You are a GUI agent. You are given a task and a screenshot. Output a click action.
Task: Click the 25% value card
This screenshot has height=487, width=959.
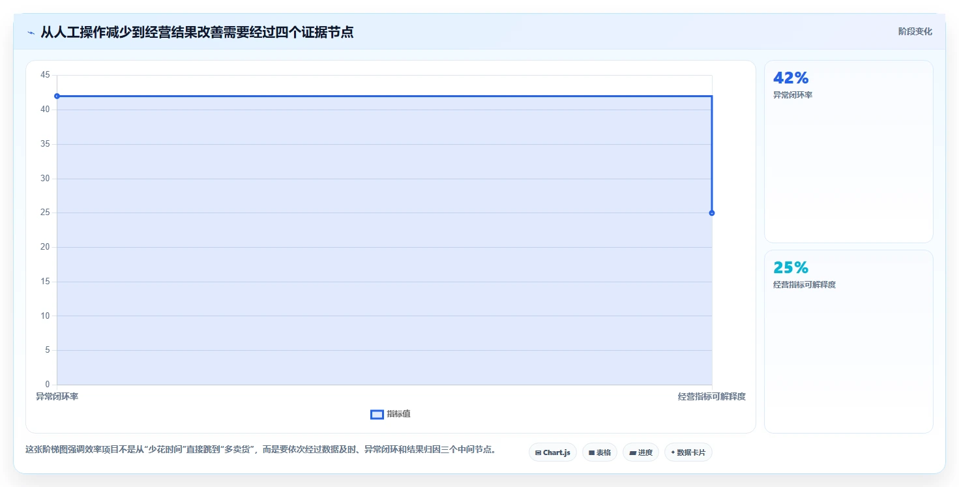[848, 342]
